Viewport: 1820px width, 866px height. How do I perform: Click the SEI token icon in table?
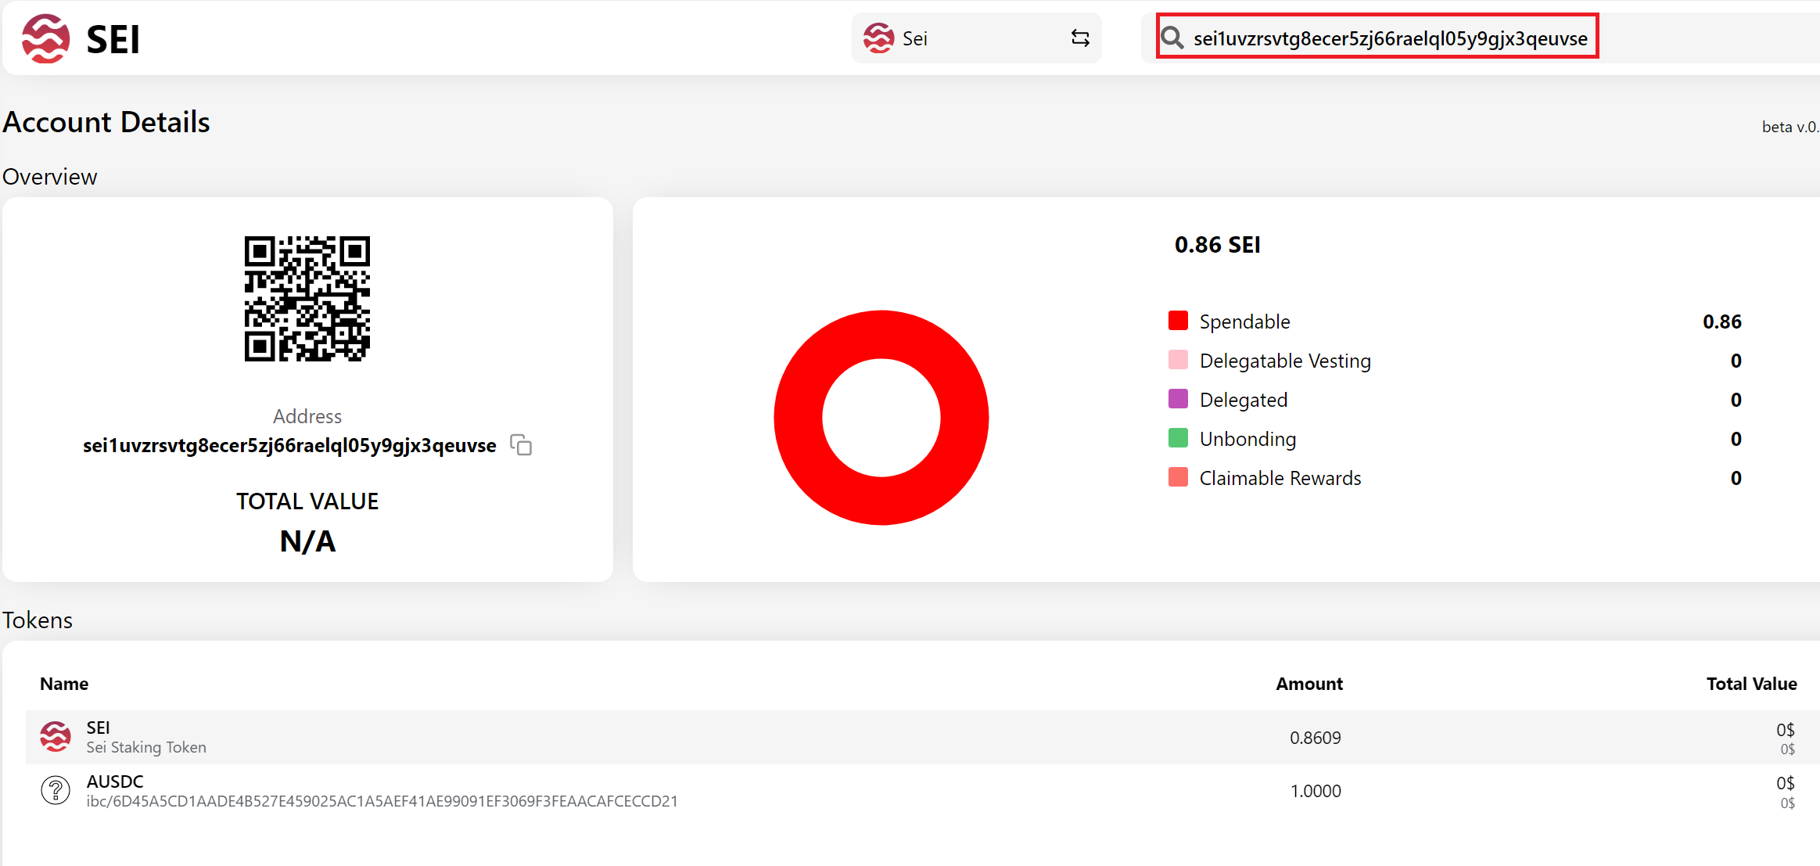click(56, 737)
